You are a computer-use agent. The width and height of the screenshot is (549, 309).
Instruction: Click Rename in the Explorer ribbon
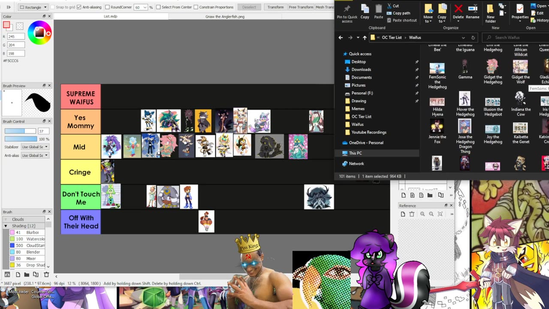(x=473, y=12)
